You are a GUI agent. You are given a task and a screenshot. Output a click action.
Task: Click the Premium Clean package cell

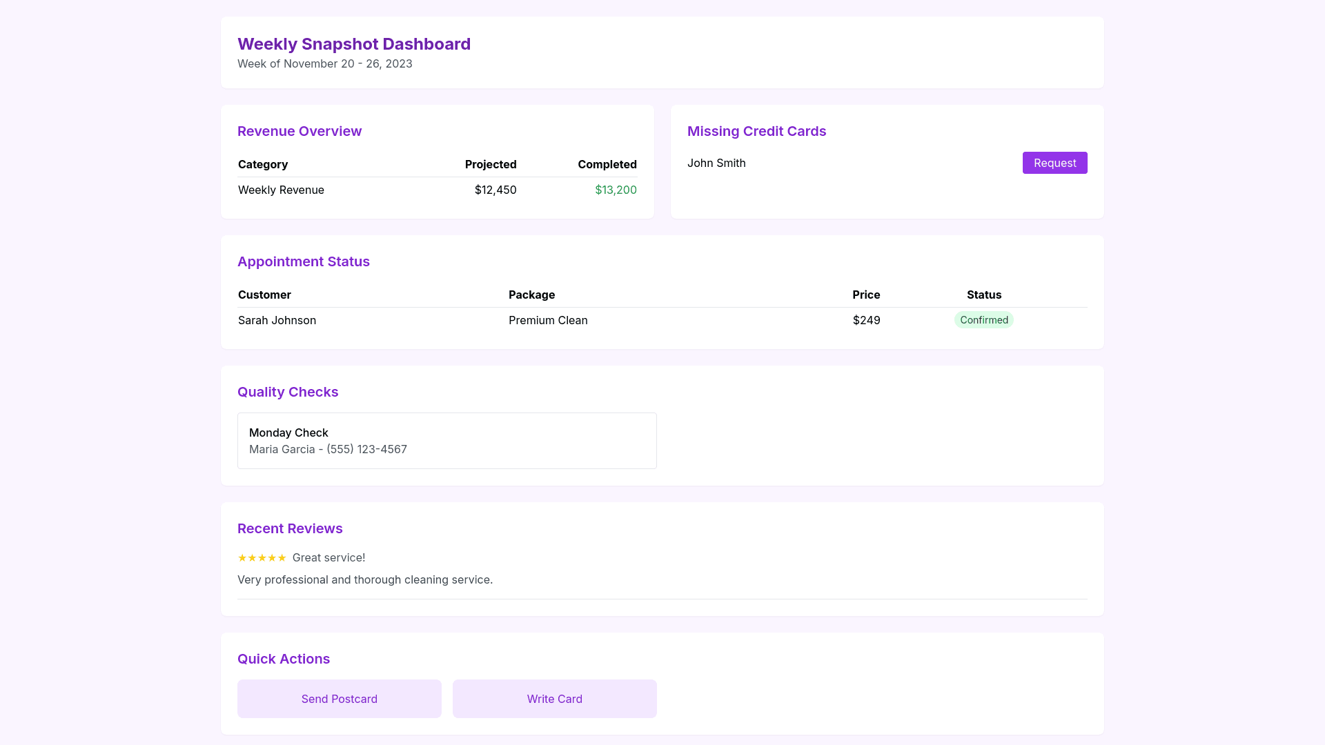coord(548,320)
